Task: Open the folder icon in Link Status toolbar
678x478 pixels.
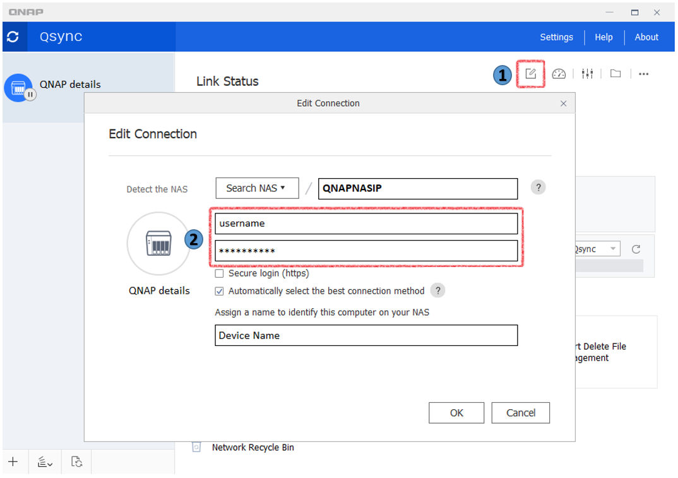Action: click(616, 73)
